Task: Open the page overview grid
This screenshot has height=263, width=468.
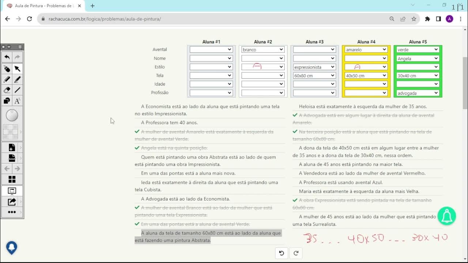Action: coord(12,179)
